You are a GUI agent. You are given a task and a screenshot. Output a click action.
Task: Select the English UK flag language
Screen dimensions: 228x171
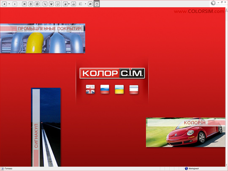(x=90, y=89)
